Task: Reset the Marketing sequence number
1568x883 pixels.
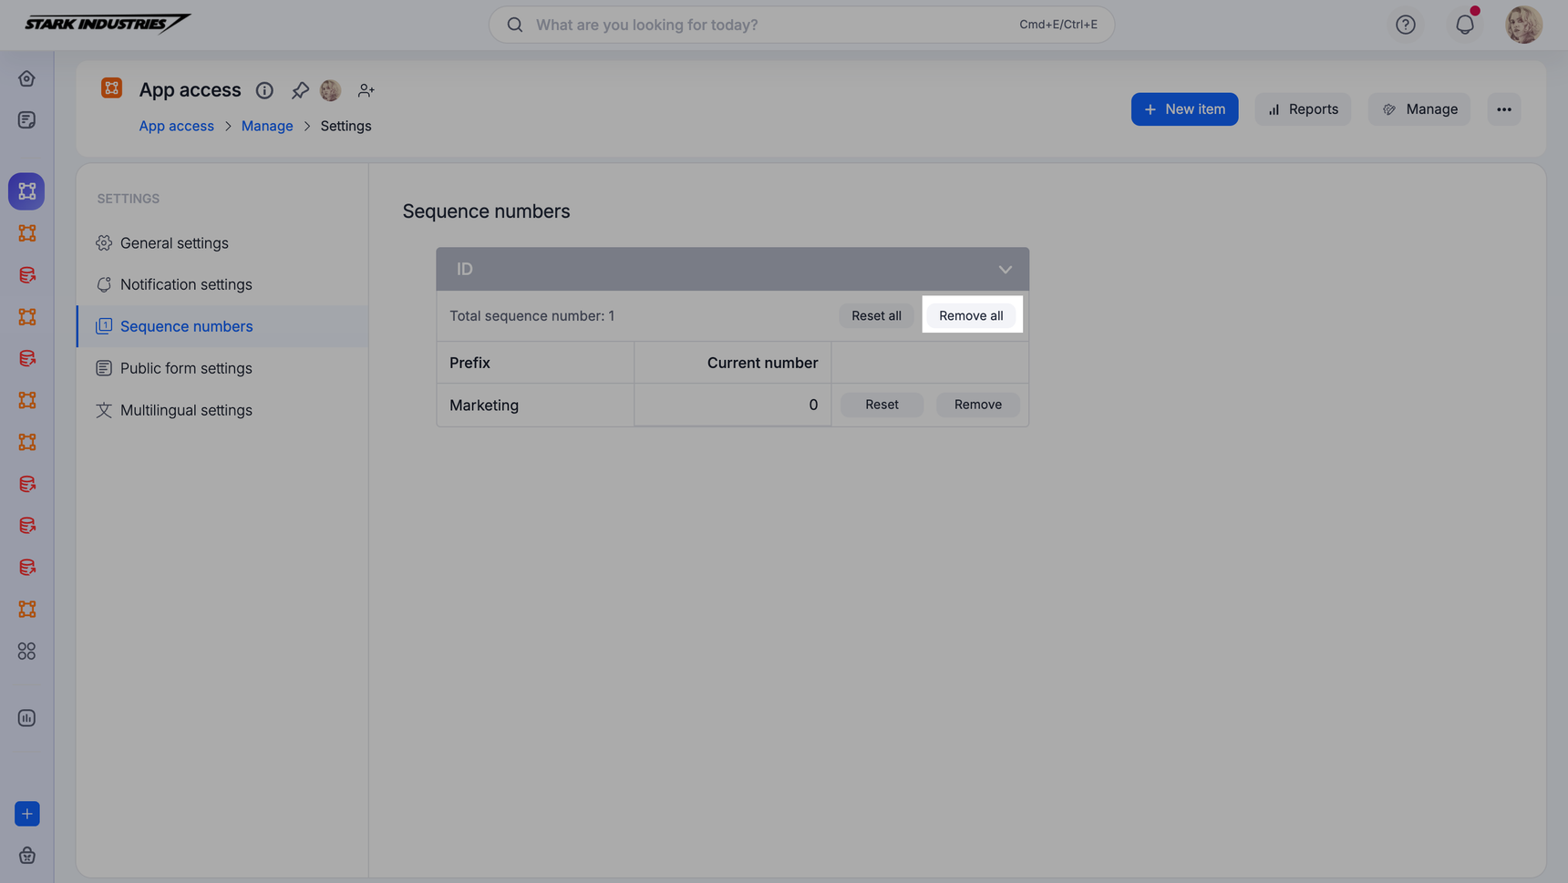Action: click(881, 405)
